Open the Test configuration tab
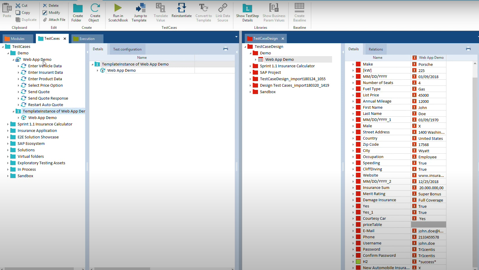This screenshot has width=479, height=270. point(127,49)
